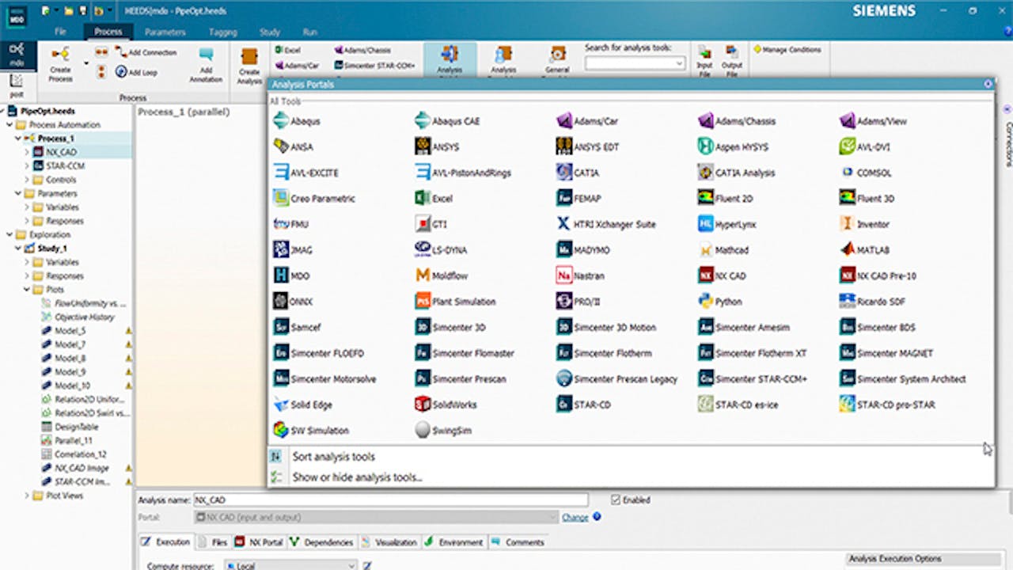Image resolution: width=1013 pixels, height=570 pixels.
Task: Collapse the Study_1 tree node
Action: (x=18, y=249)
